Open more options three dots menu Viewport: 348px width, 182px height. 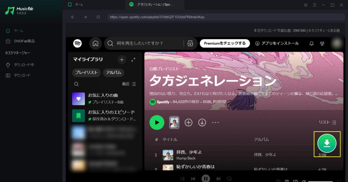point(216,122)
